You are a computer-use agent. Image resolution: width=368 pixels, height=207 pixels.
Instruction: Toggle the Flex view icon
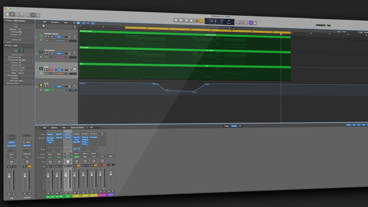(88, 23)
